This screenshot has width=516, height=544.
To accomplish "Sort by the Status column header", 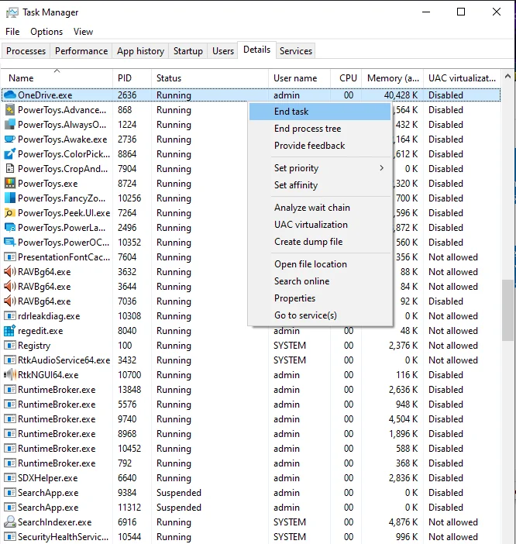I will (x=210, y=78).
